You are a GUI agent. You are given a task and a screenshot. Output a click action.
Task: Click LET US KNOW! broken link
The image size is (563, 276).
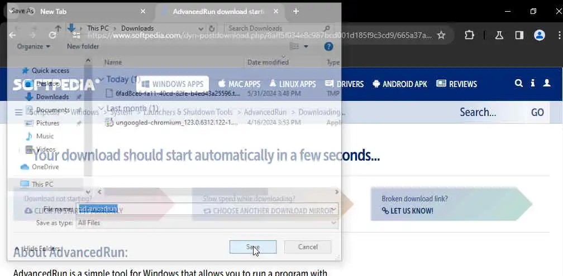(408, 211)
